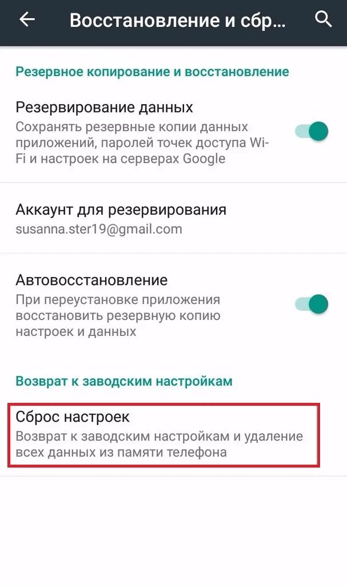This screenshot has width=347, height=586.
Task: Turn off the Автовосстановление toggle
Action: (312, 304)
